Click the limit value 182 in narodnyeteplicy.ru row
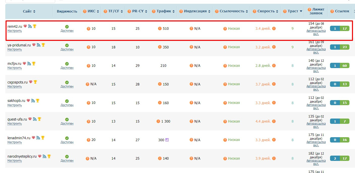 (311, 153)
